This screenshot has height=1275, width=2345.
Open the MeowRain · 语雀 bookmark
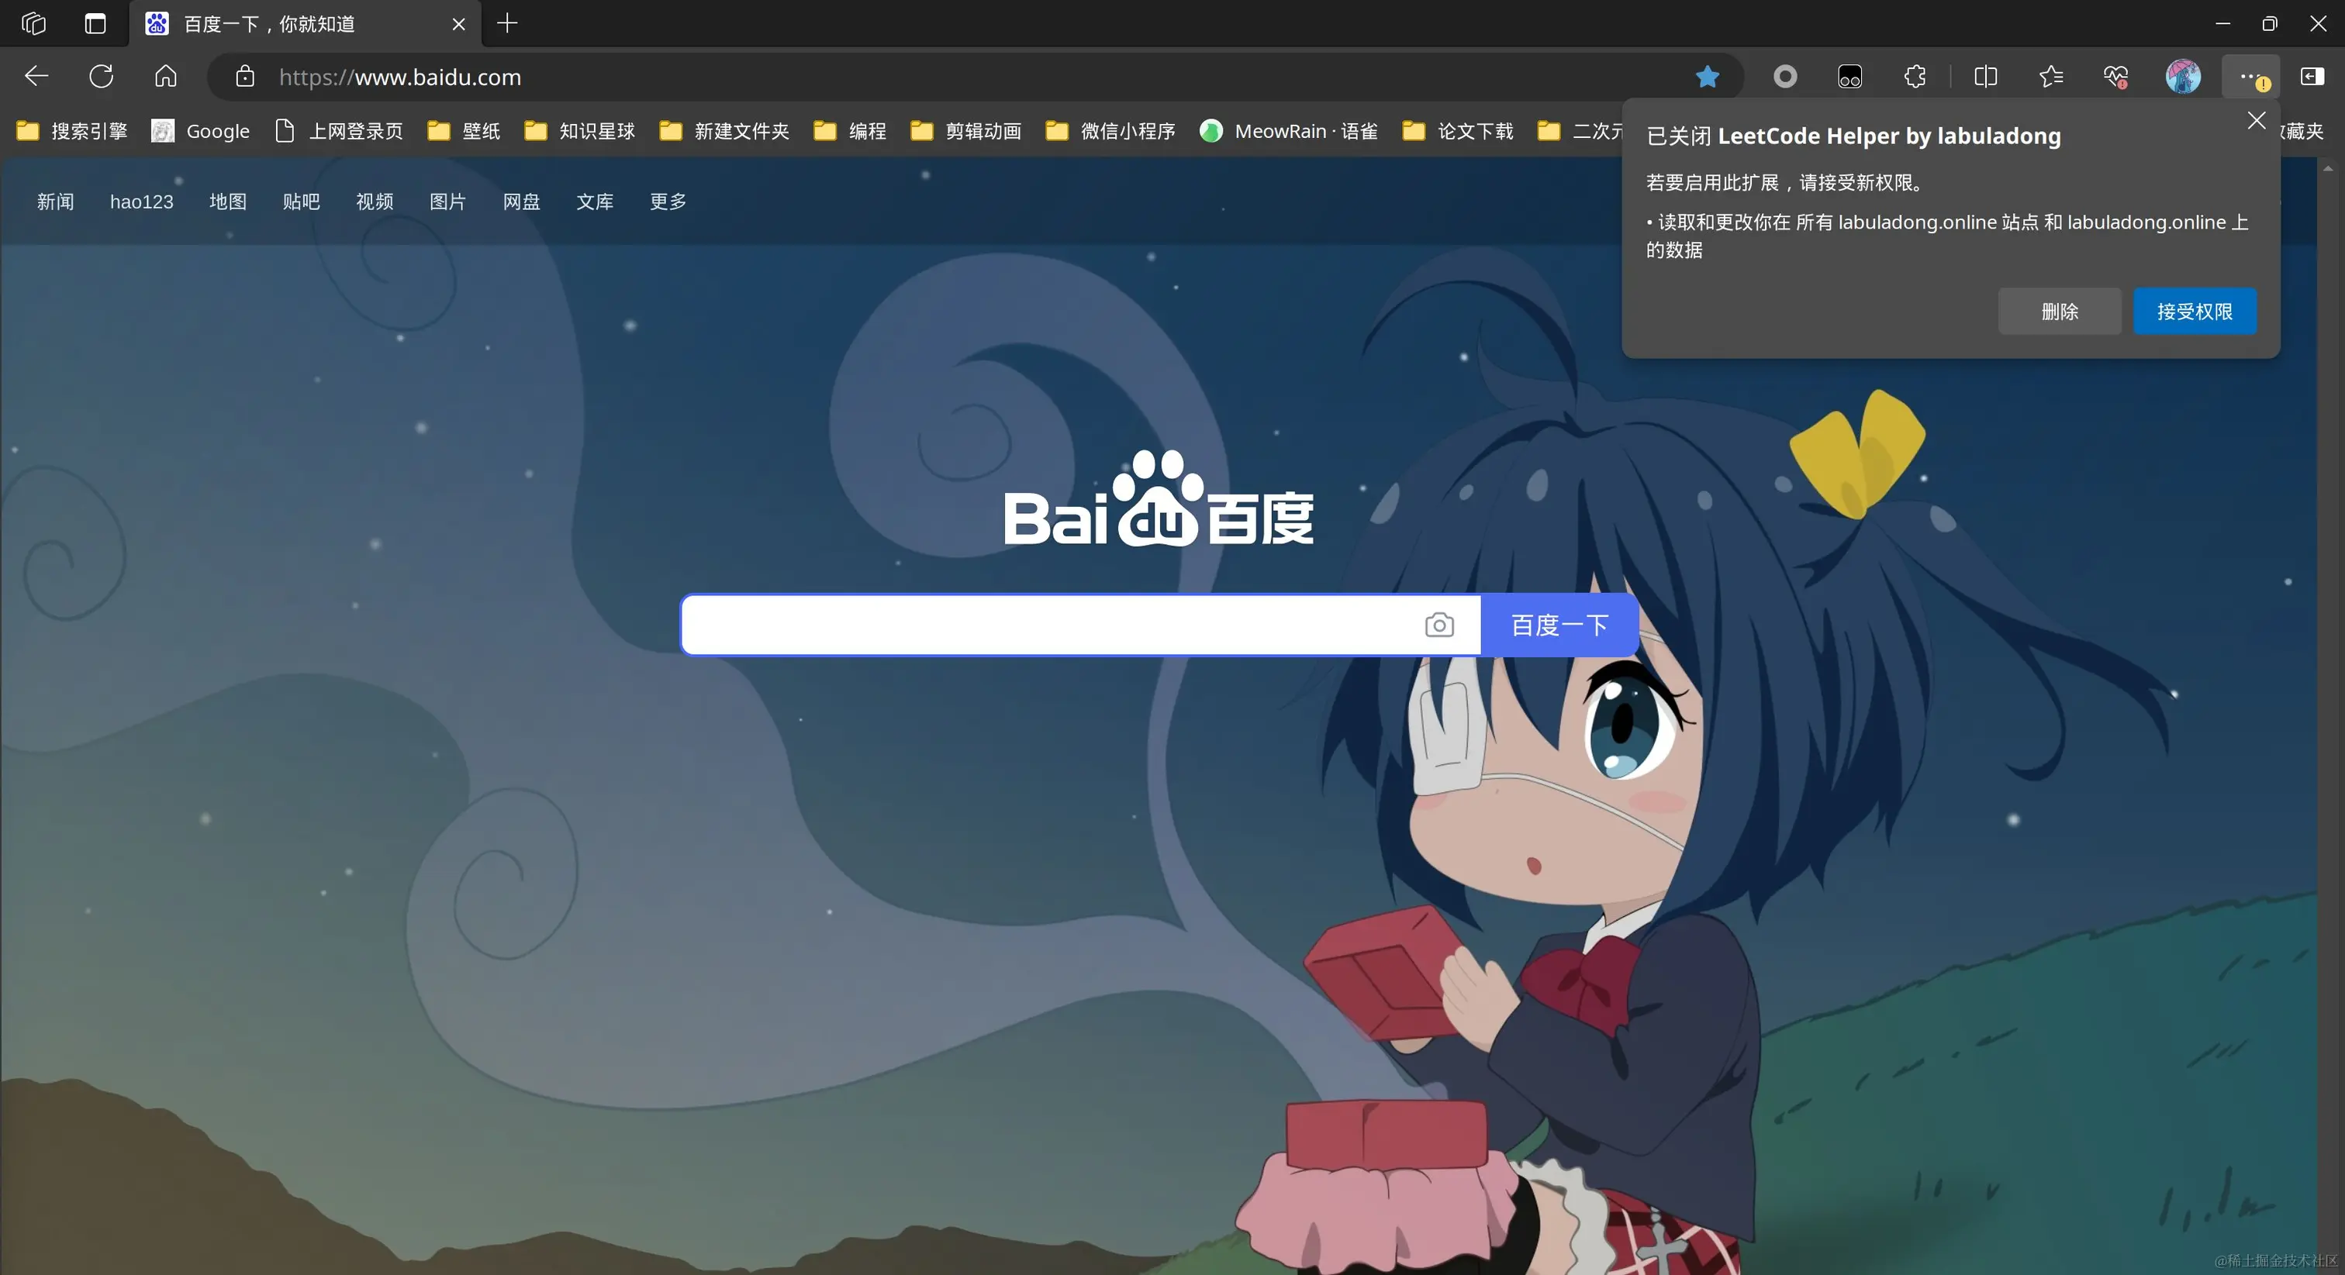pos(1289,131)
